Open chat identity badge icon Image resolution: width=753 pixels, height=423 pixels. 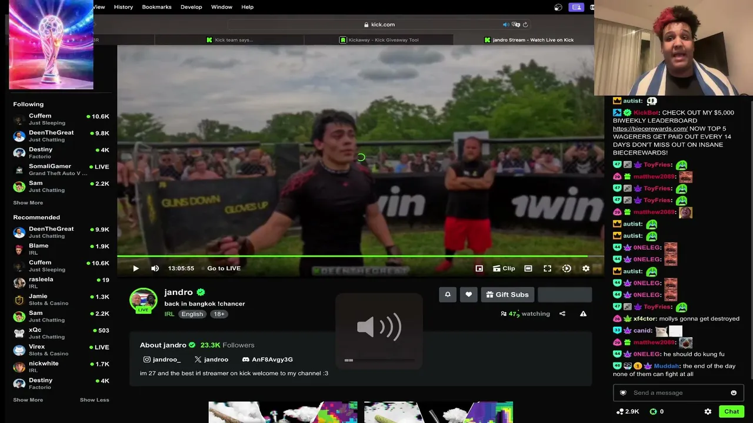pos(623,393)
